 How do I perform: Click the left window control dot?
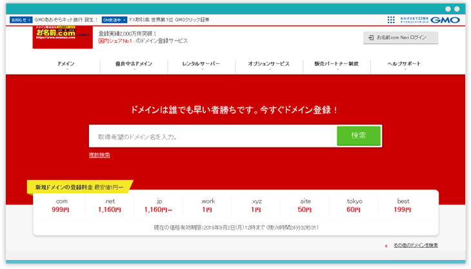(x=448, y=8)
